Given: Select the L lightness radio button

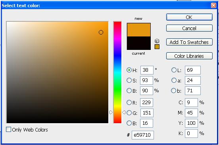Looking at the screenshot, I should point(174,70).
